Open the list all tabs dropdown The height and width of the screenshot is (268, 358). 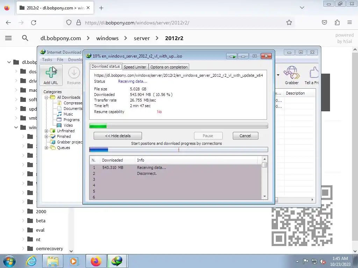point(302,8)
